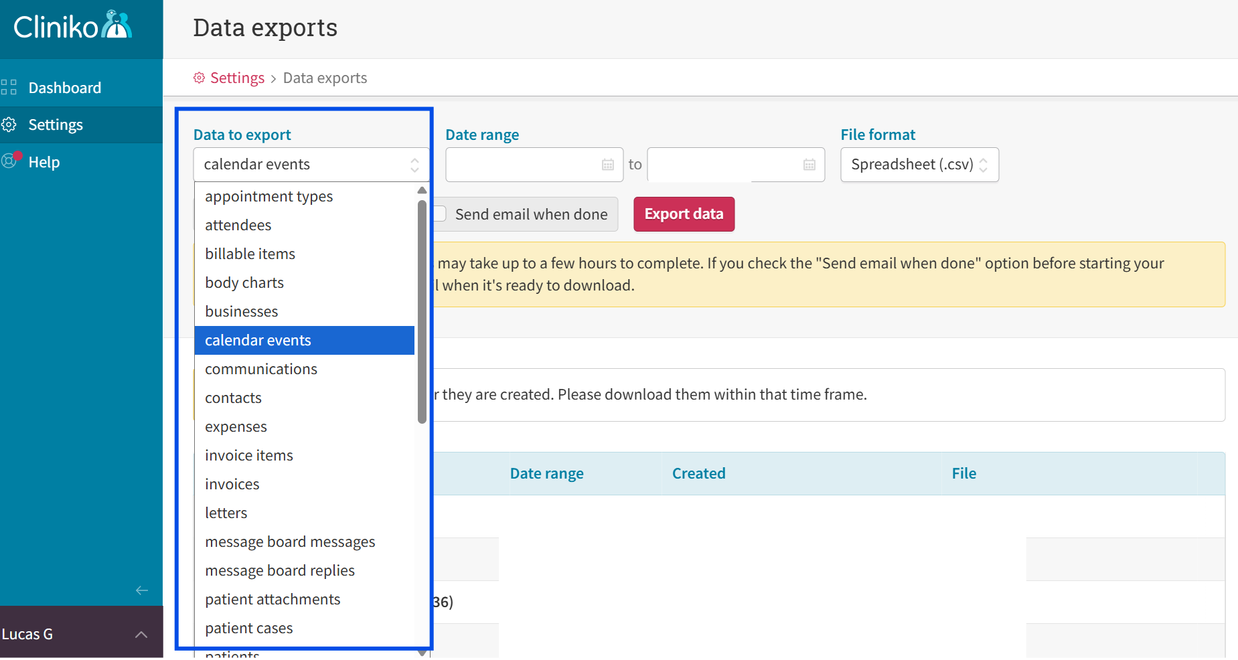Pick businesses in the export list
This screenshot has height=660, width=1238.
[x=305, y=312]
